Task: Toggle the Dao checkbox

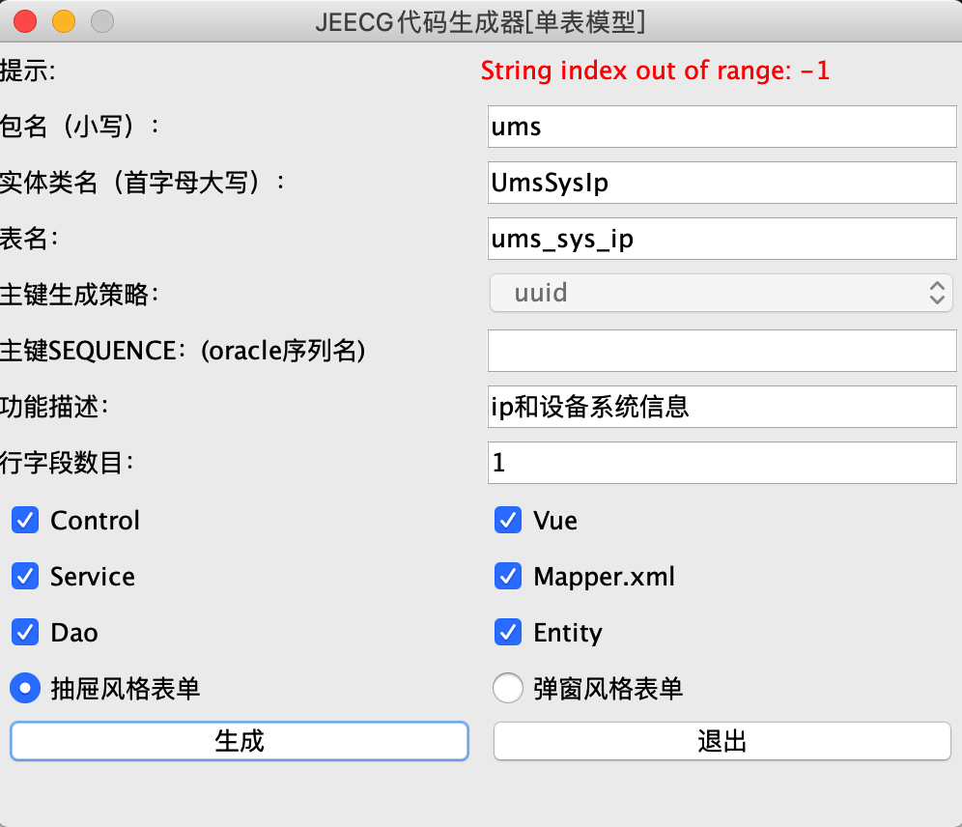Action: point(25,632)
